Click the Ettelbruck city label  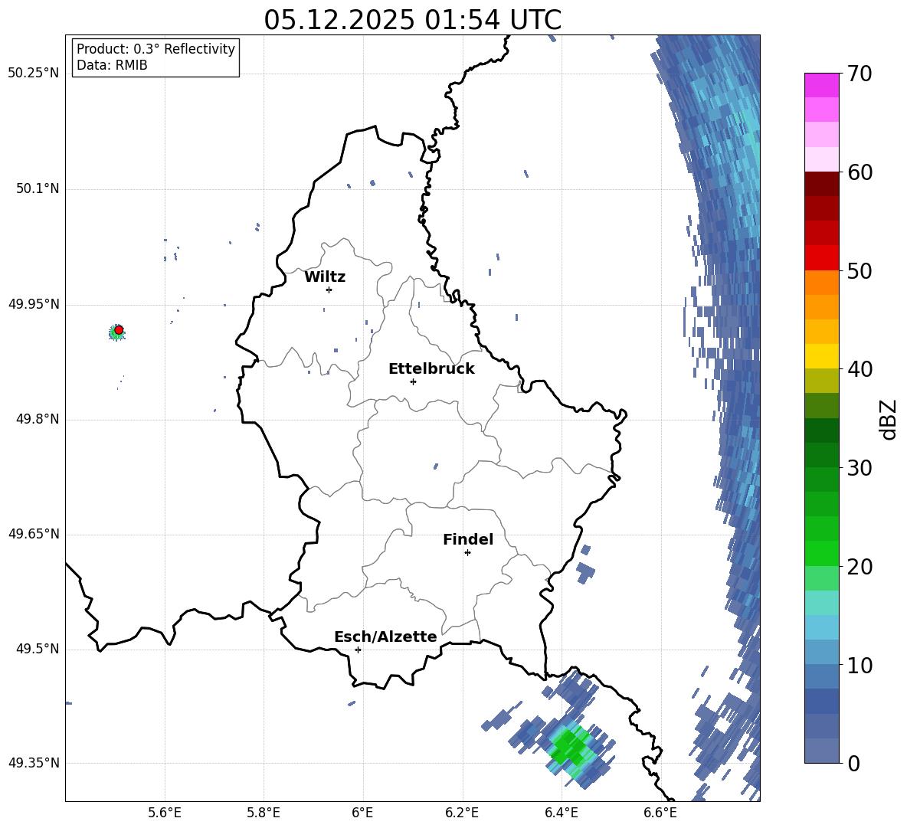(x=431, y=369)
